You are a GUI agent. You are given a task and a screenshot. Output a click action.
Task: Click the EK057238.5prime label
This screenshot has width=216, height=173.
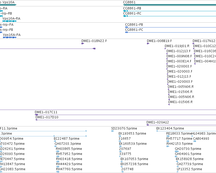click(x=134, y=164)
